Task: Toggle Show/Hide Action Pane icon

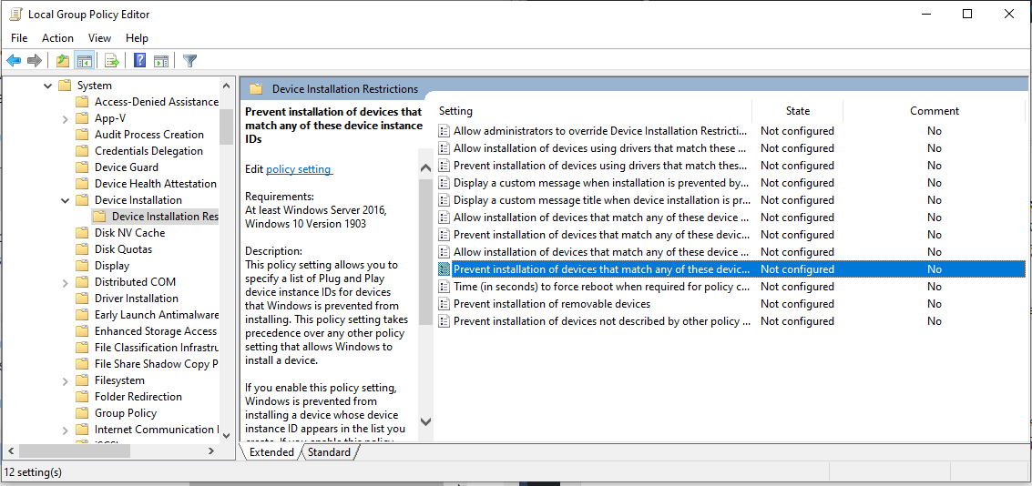Action: pos(161,61)
